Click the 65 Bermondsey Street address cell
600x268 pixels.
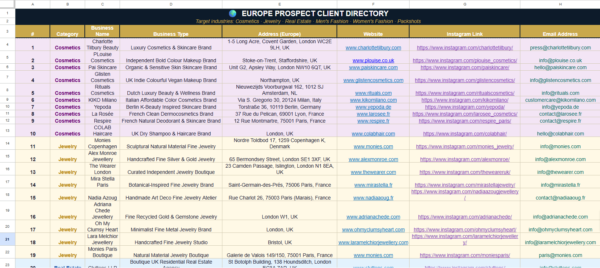click(x=280, y=156)
